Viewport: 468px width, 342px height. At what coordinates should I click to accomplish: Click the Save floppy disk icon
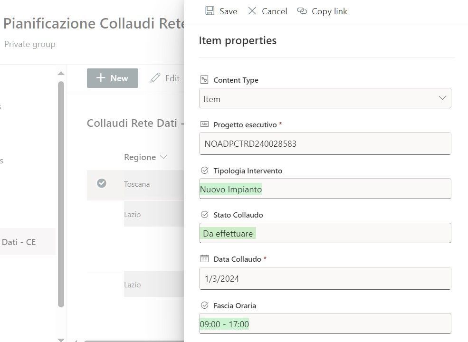click(210, 11)
